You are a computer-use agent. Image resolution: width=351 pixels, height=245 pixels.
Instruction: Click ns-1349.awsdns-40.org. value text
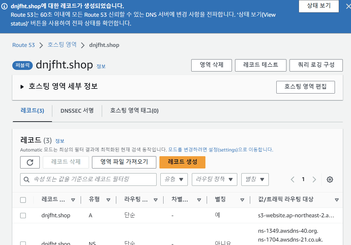[288, 231]
